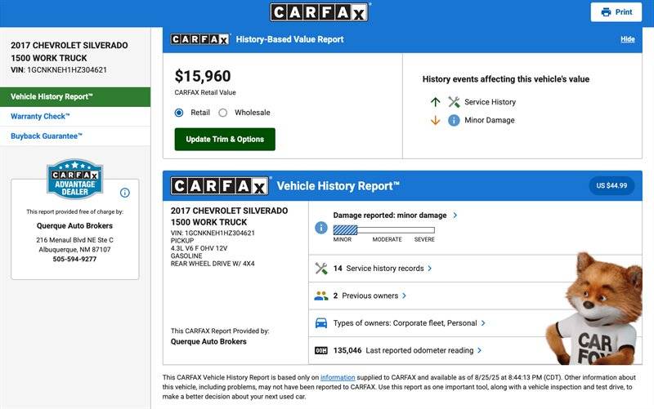Click the blue info icon next to Minor Damage
The image size is (654, 409).
tap(454, 120)
